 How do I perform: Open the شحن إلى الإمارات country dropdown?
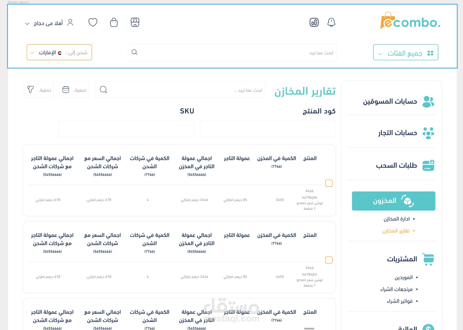(x=59, y=52)
